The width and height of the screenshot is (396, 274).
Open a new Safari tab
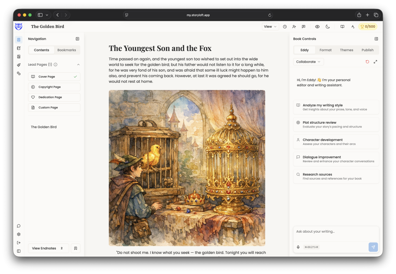(367, 15)
